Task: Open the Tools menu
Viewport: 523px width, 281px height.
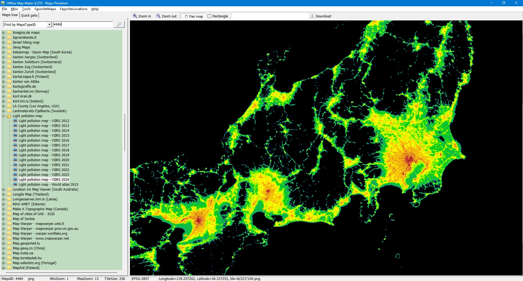Action: point(26,9)
